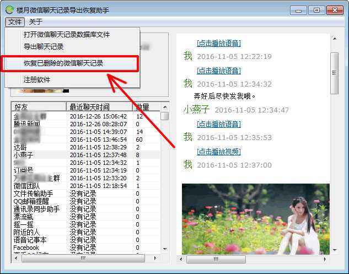
Task: Play voice message above 12:22:19 timestamp
Action: (219, 43)
